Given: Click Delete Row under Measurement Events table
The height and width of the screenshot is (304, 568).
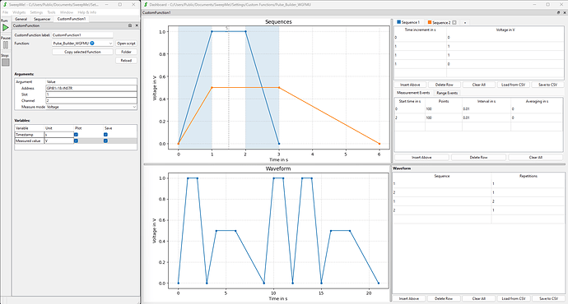Looking at the screenshot, I should click(x=478, y=157).
